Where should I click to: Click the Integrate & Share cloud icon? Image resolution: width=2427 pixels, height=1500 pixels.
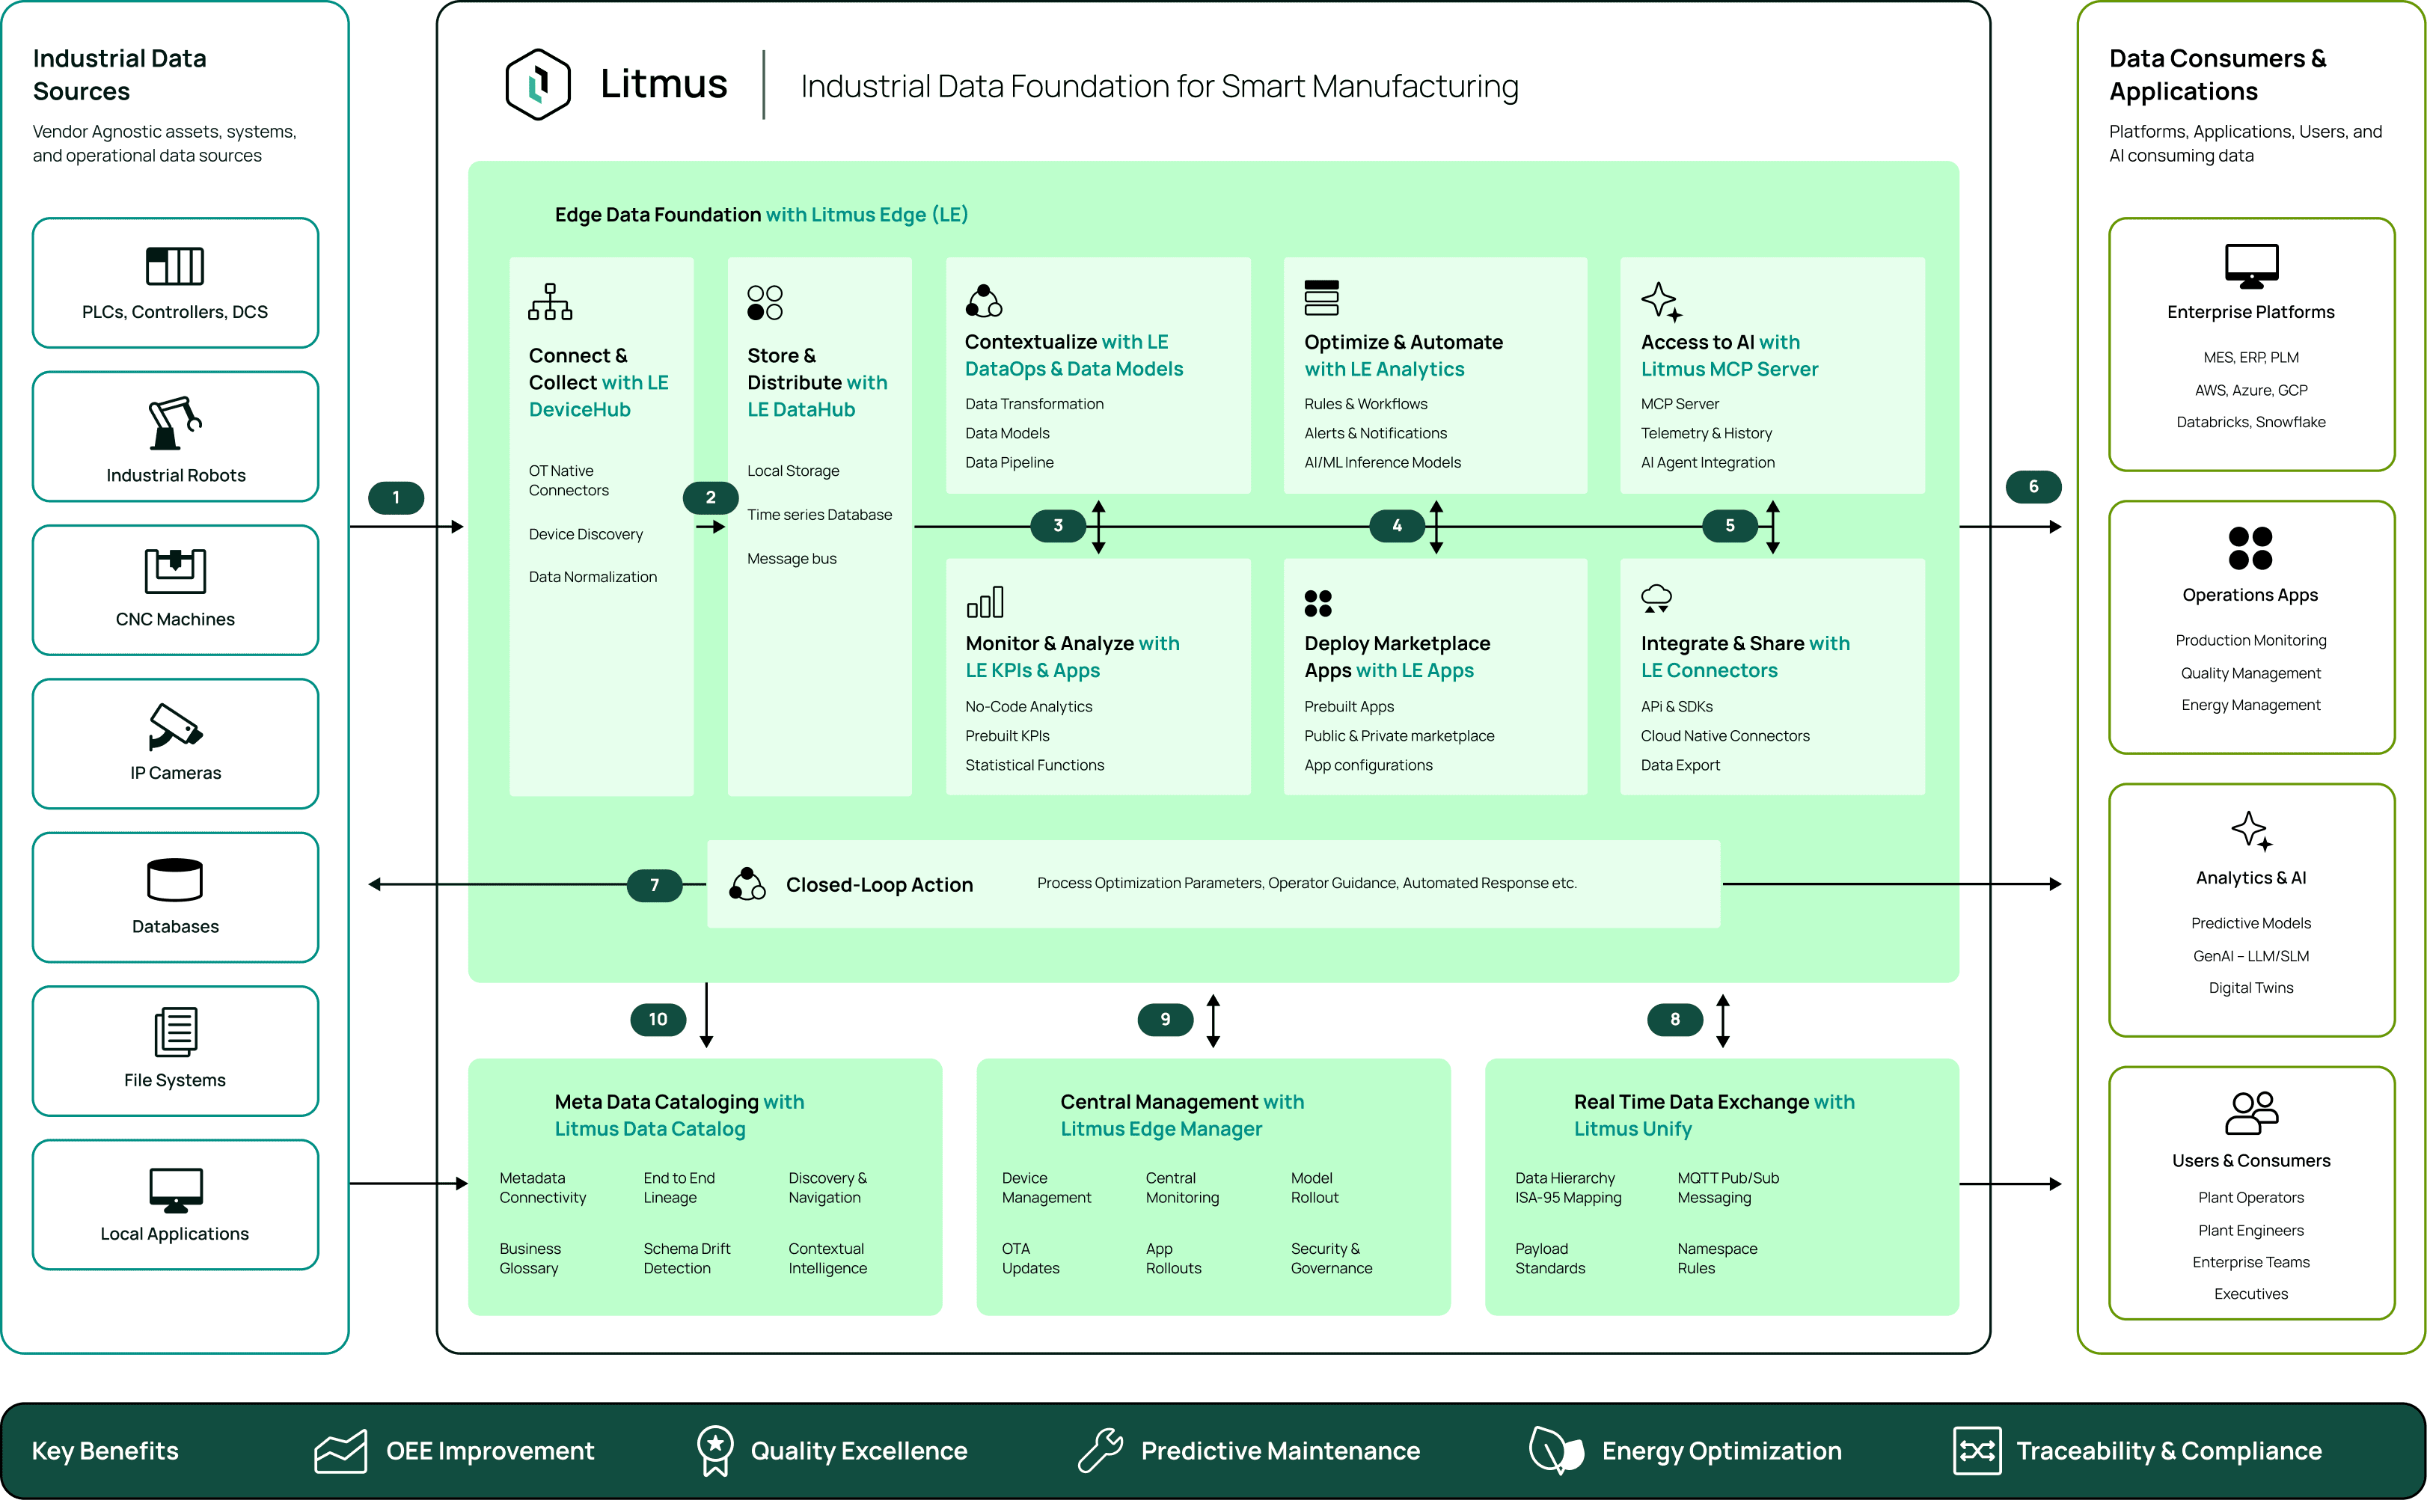pos(1656,599)
